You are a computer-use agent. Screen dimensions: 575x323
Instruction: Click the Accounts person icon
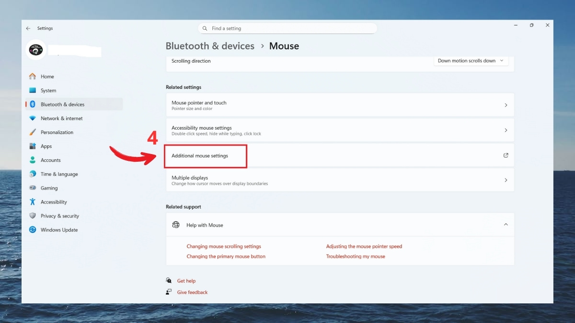pyautogui.click(x=32, y=160)
